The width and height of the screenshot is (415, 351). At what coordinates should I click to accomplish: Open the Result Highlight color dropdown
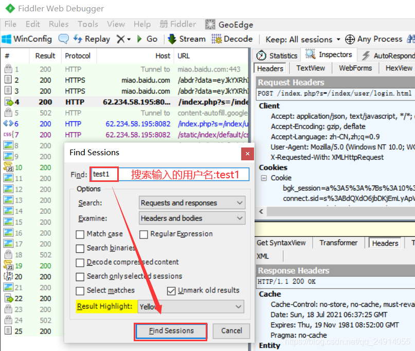pos(191,307)
